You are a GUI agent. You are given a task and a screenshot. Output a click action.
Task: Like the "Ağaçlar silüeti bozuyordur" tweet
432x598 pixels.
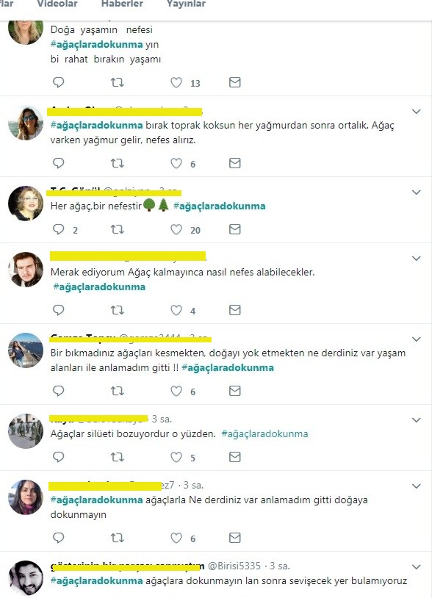click(x=176, y=457)
